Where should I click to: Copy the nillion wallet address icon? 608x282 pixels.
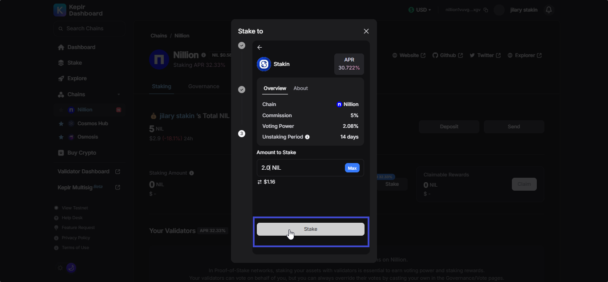click(486, 10)
